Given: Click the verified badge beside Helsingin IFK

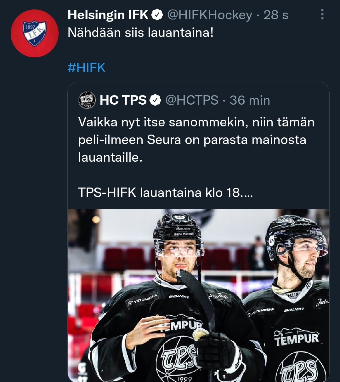Looking at the screenshot, I should click(157, 15).
